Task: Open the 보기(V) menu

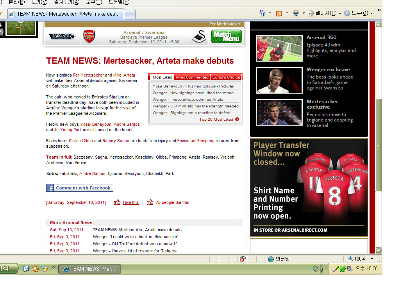Action: coord(39,2)
